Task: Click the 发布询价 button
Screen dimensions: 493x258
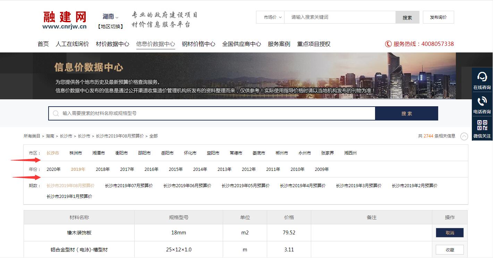Action: [438, 17]
